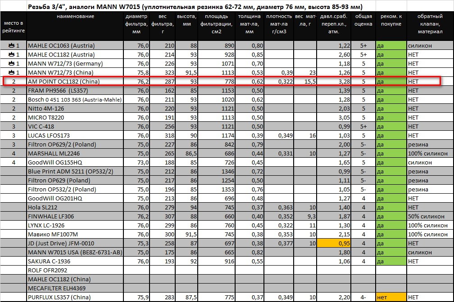
Task: Select the Blue Print ADM 5211 name cell
Action: [75, 171]
